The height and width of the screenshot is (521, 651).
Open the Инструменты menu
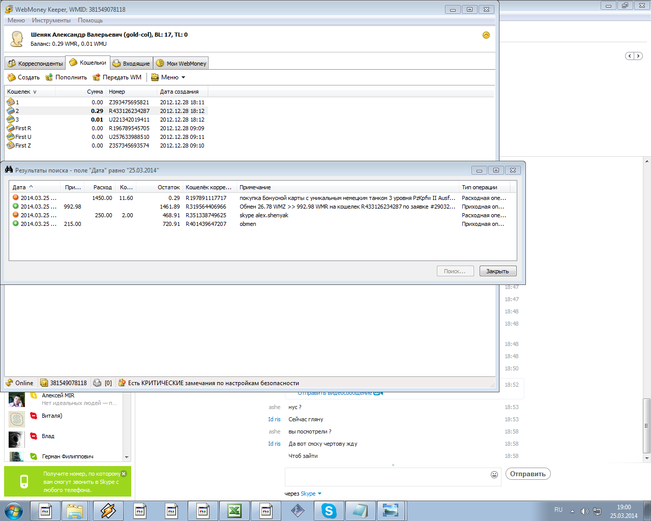click(51, 20)
